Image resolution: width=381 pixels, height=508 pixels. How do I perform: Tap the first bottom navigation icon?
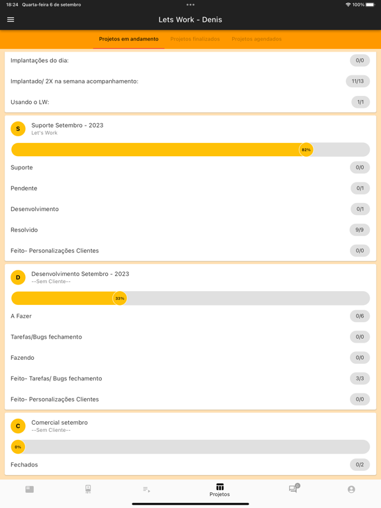30,489
